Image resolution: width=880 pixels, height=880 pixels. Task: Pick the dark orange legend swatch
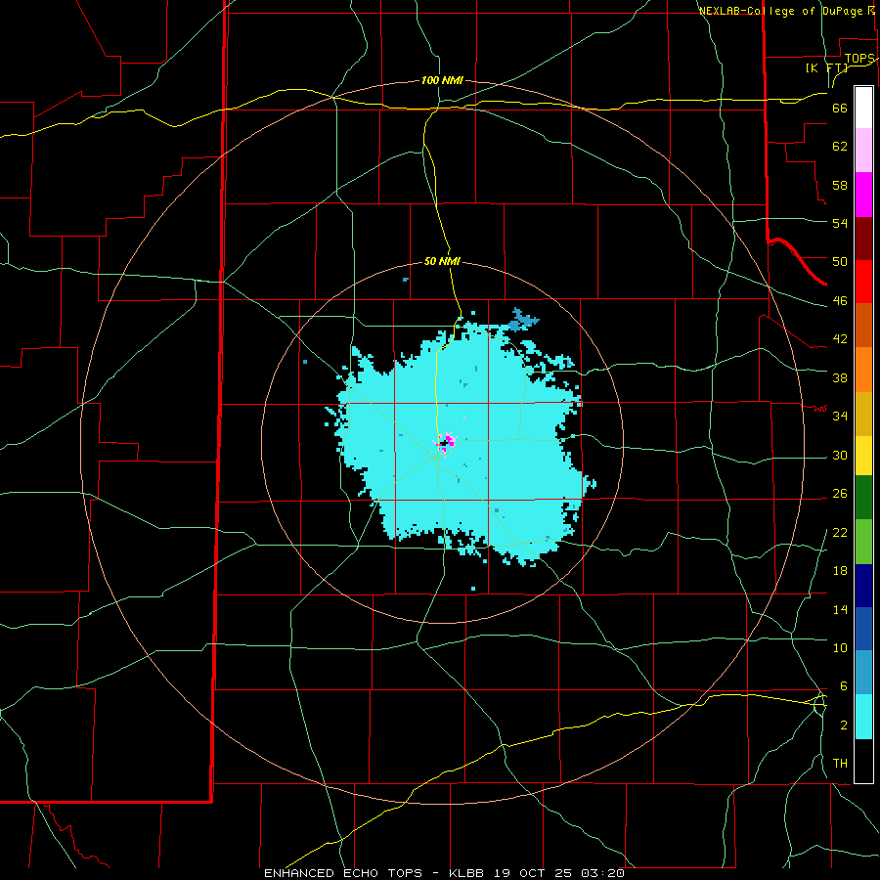[863, 326]
